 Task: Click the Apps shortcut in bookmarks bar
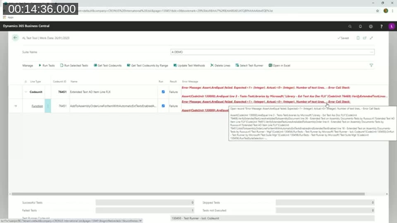(x=8, y=17)
